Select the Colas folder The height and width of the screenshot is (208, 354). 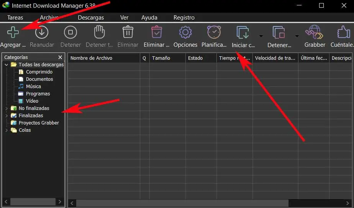point(25,130)
